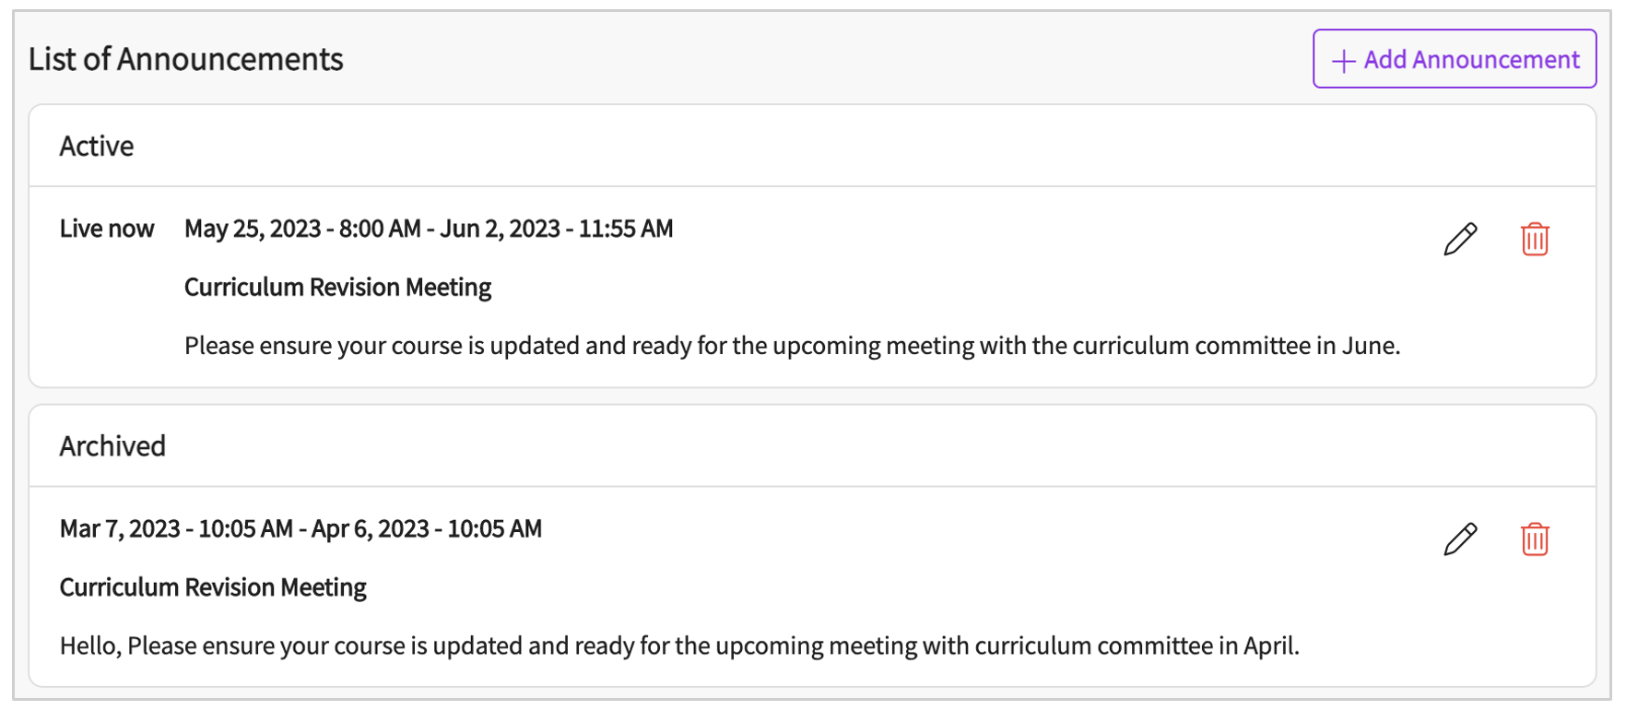
Task: Expand the Active announcements panel
Action: pos(97,146)
